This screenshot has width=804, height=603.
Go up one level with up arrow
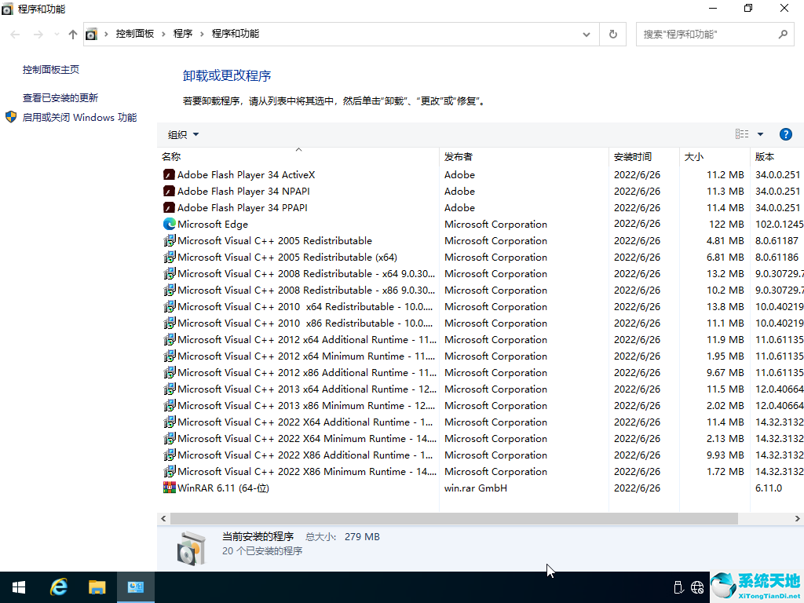click(73, 34)
